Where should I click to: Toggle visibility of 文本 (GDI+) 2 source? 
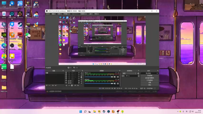pyautogui.click(x=79, y=77)
